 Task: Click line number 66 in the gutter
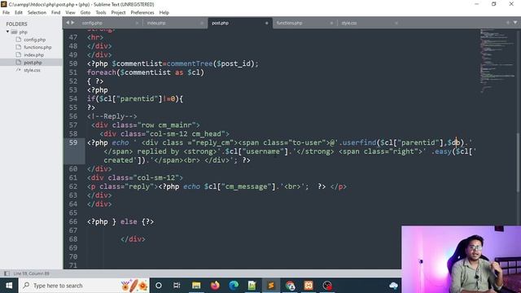(x=73, y=221)
